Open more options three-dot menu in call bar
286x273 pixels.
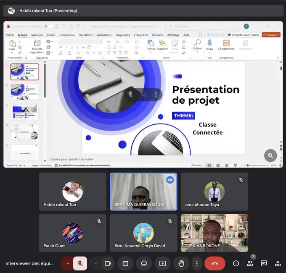point(197,263)
